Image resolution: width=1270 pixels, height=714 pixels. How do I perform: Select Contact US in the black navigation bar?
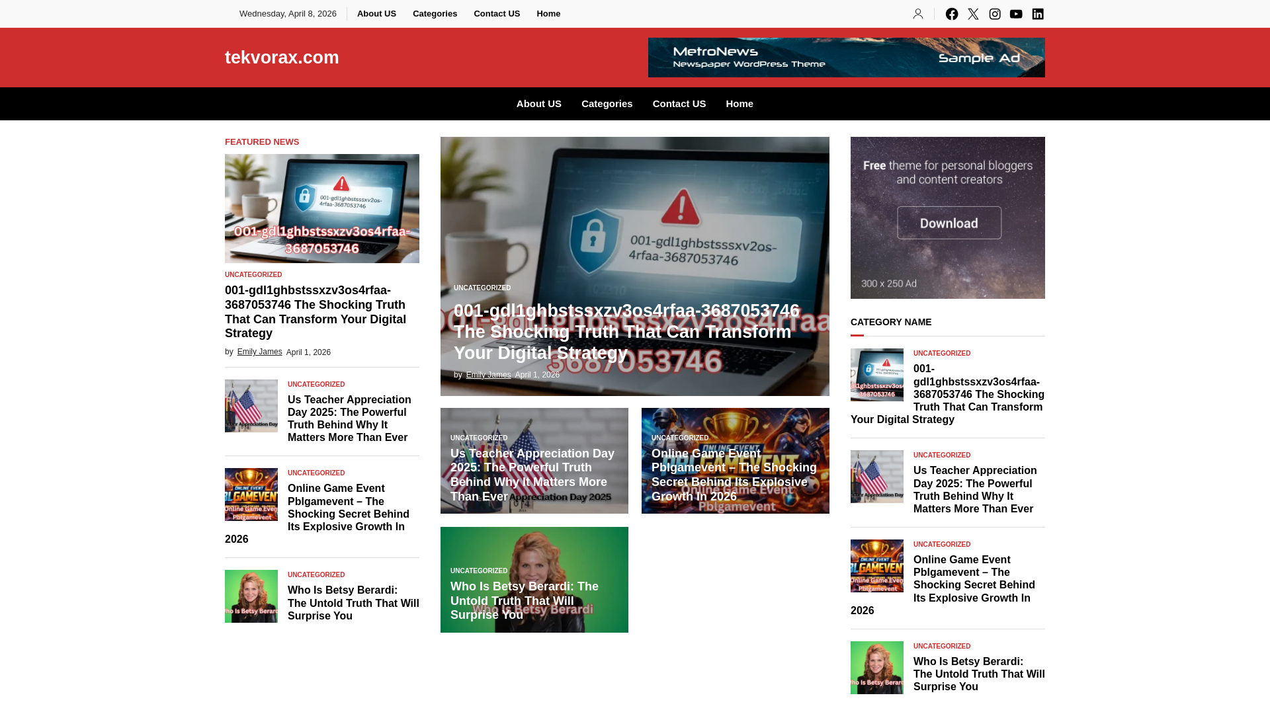(679, 104)
